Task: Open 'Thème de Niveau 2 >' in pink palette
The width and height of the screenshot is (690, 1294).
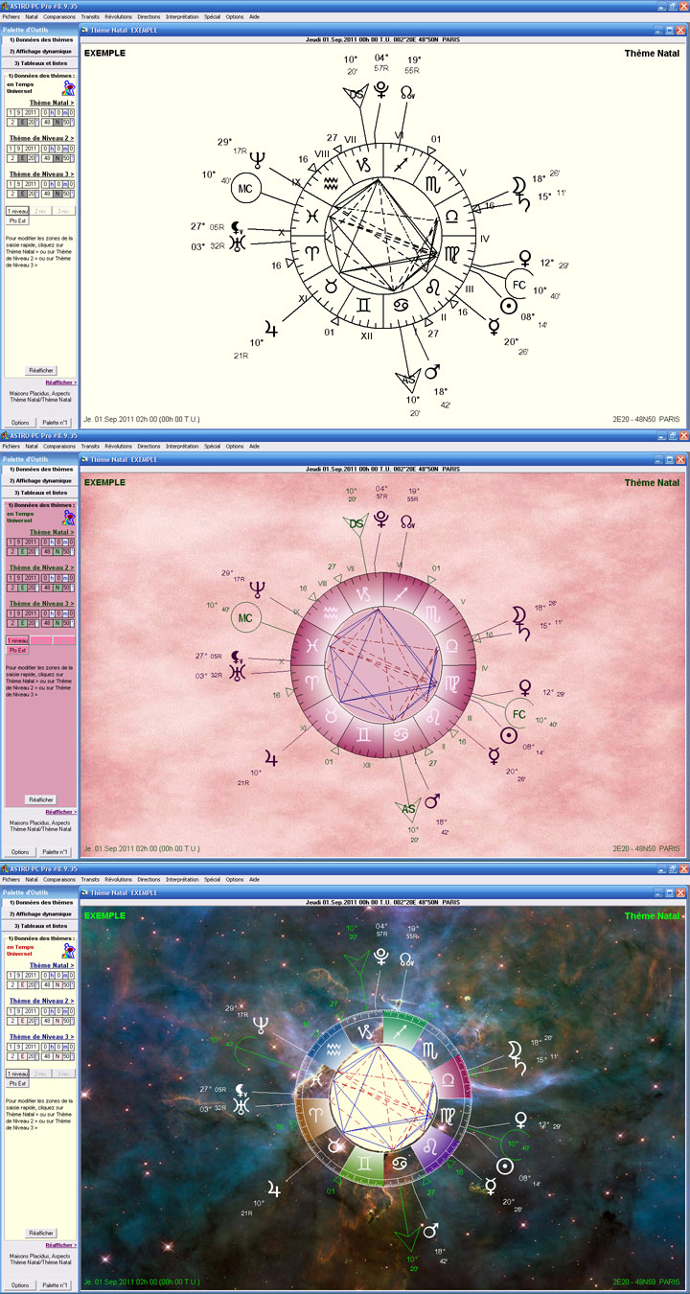Action: pyautogui.click(x=42, y=567)
